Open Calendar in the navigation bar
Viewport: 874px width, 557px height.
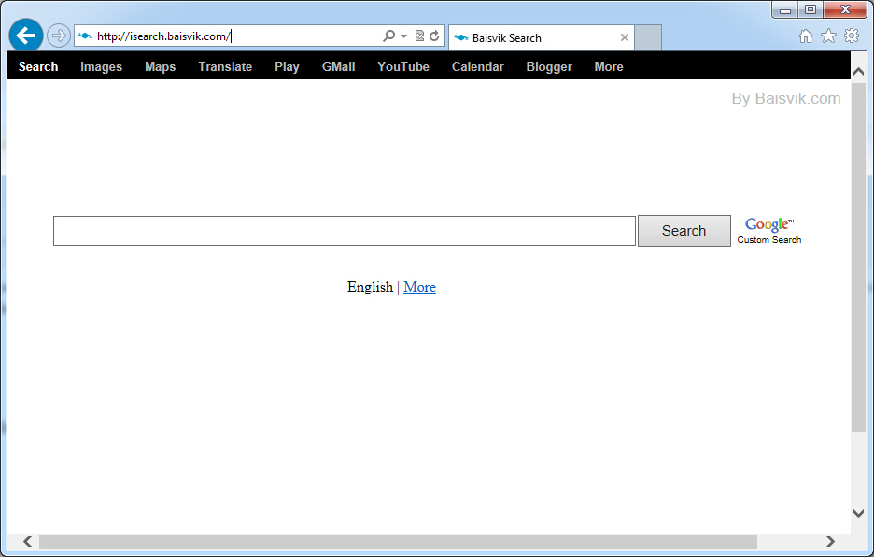pos(478,67)
